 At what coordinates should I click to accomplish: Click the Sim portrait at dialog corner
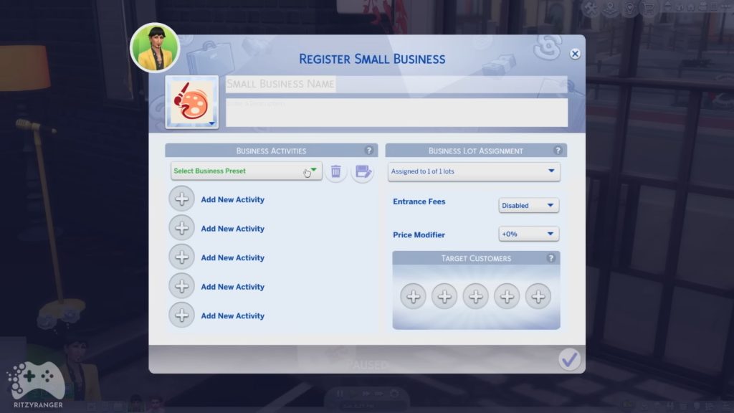[155, 48]
